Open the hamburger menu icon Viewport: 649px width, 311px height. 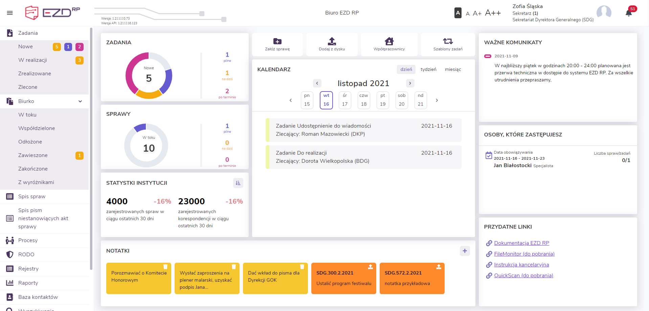point(10,13)
